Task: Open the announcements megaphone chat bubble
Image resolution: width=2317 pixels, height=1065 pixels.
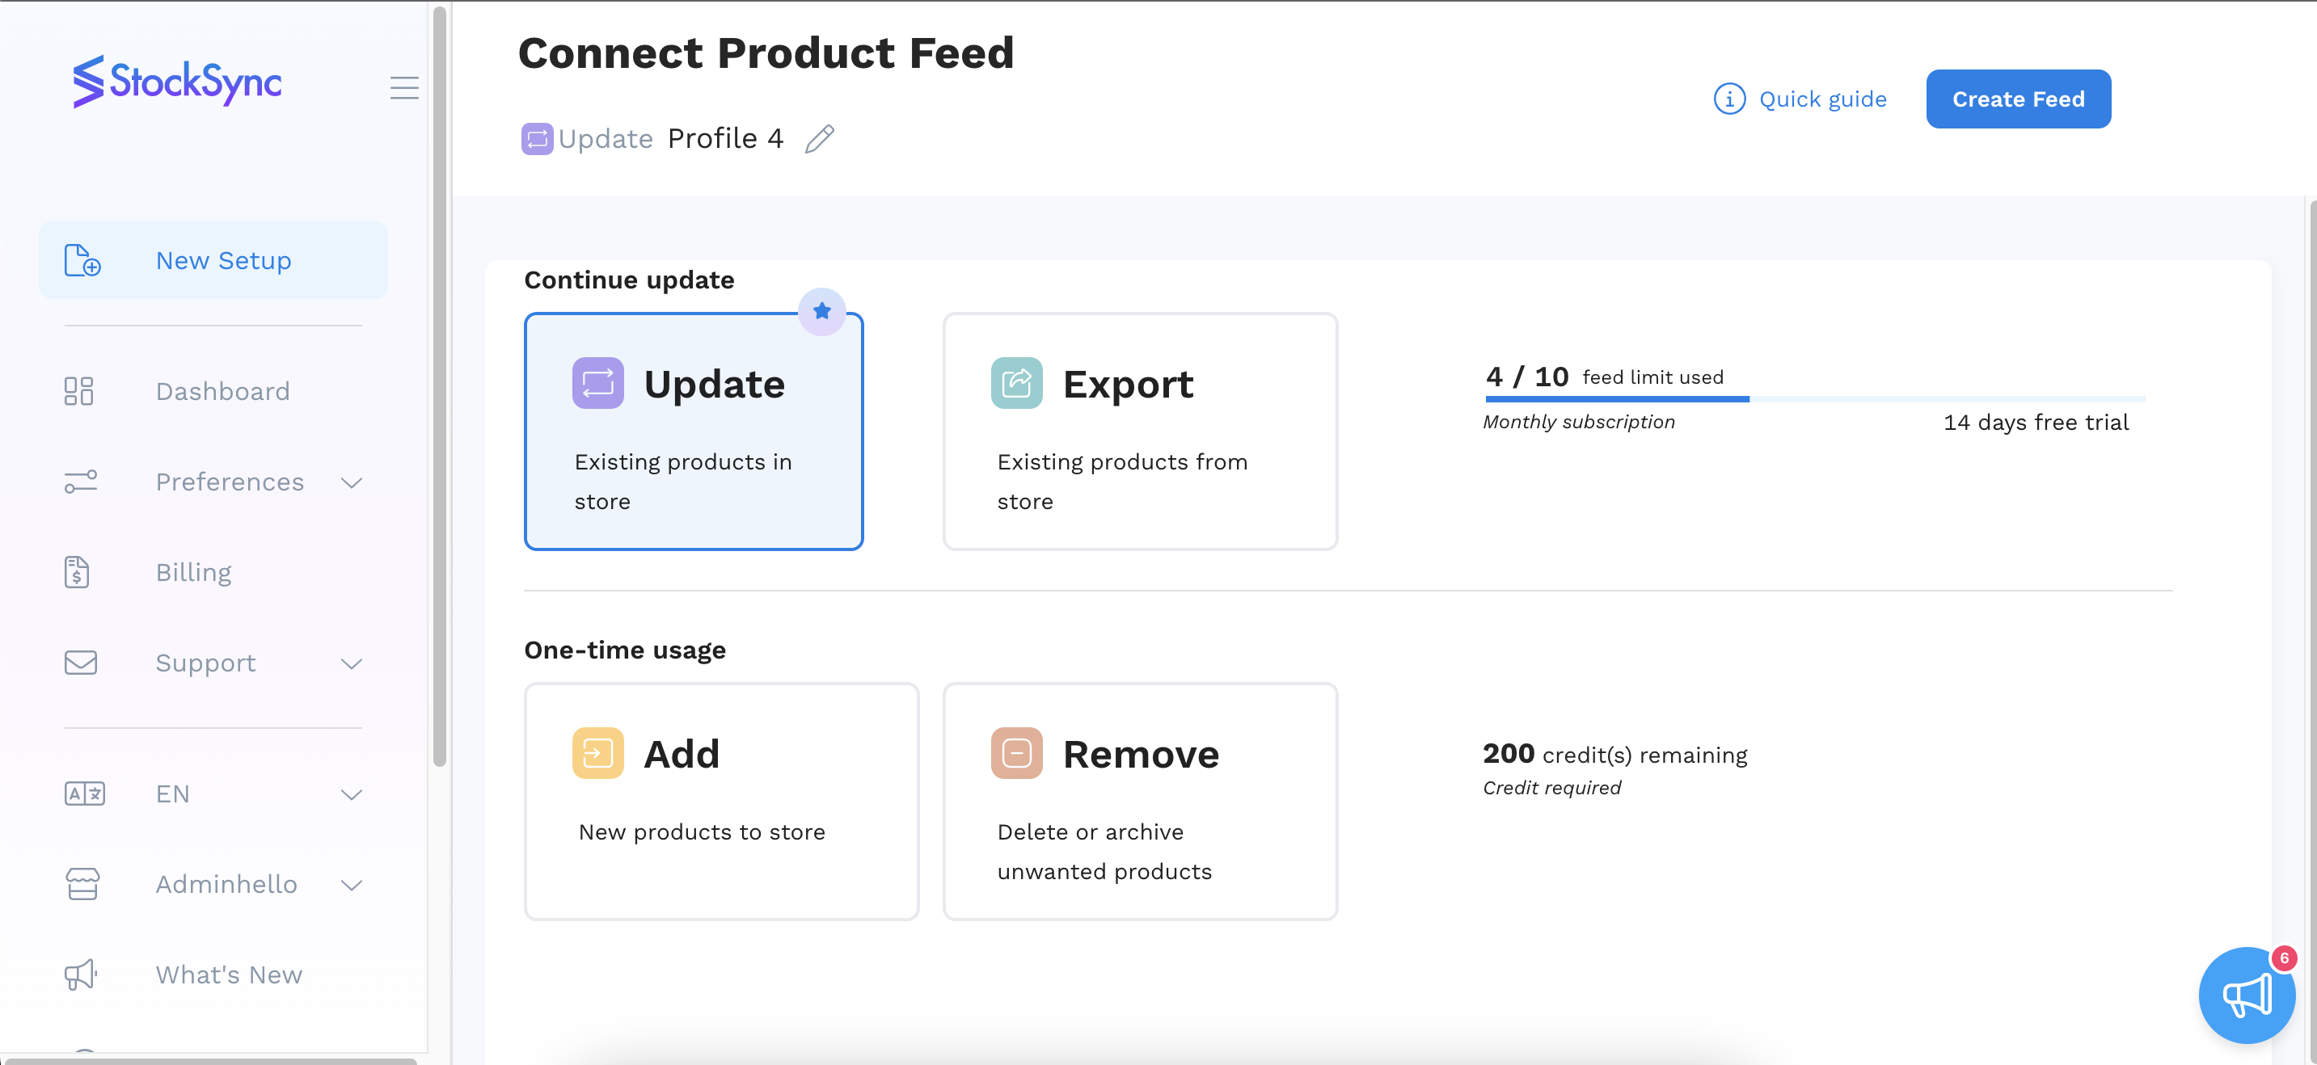Action: [x=2246, y=995]
